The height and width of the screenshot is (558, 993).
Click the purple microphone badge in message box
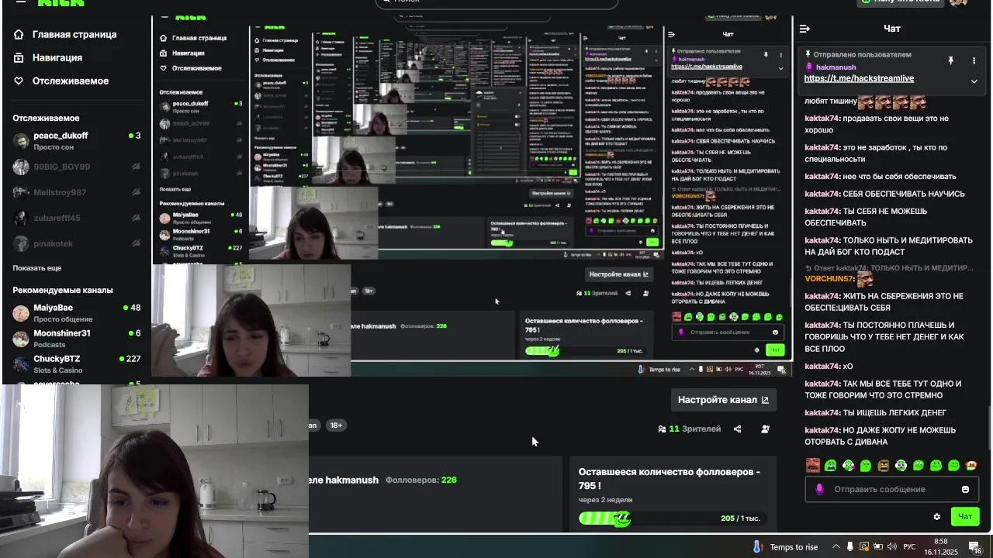pos(819,489)
